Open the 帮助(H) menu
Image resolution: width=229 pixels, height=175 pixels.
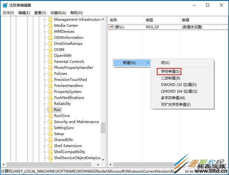76,13
